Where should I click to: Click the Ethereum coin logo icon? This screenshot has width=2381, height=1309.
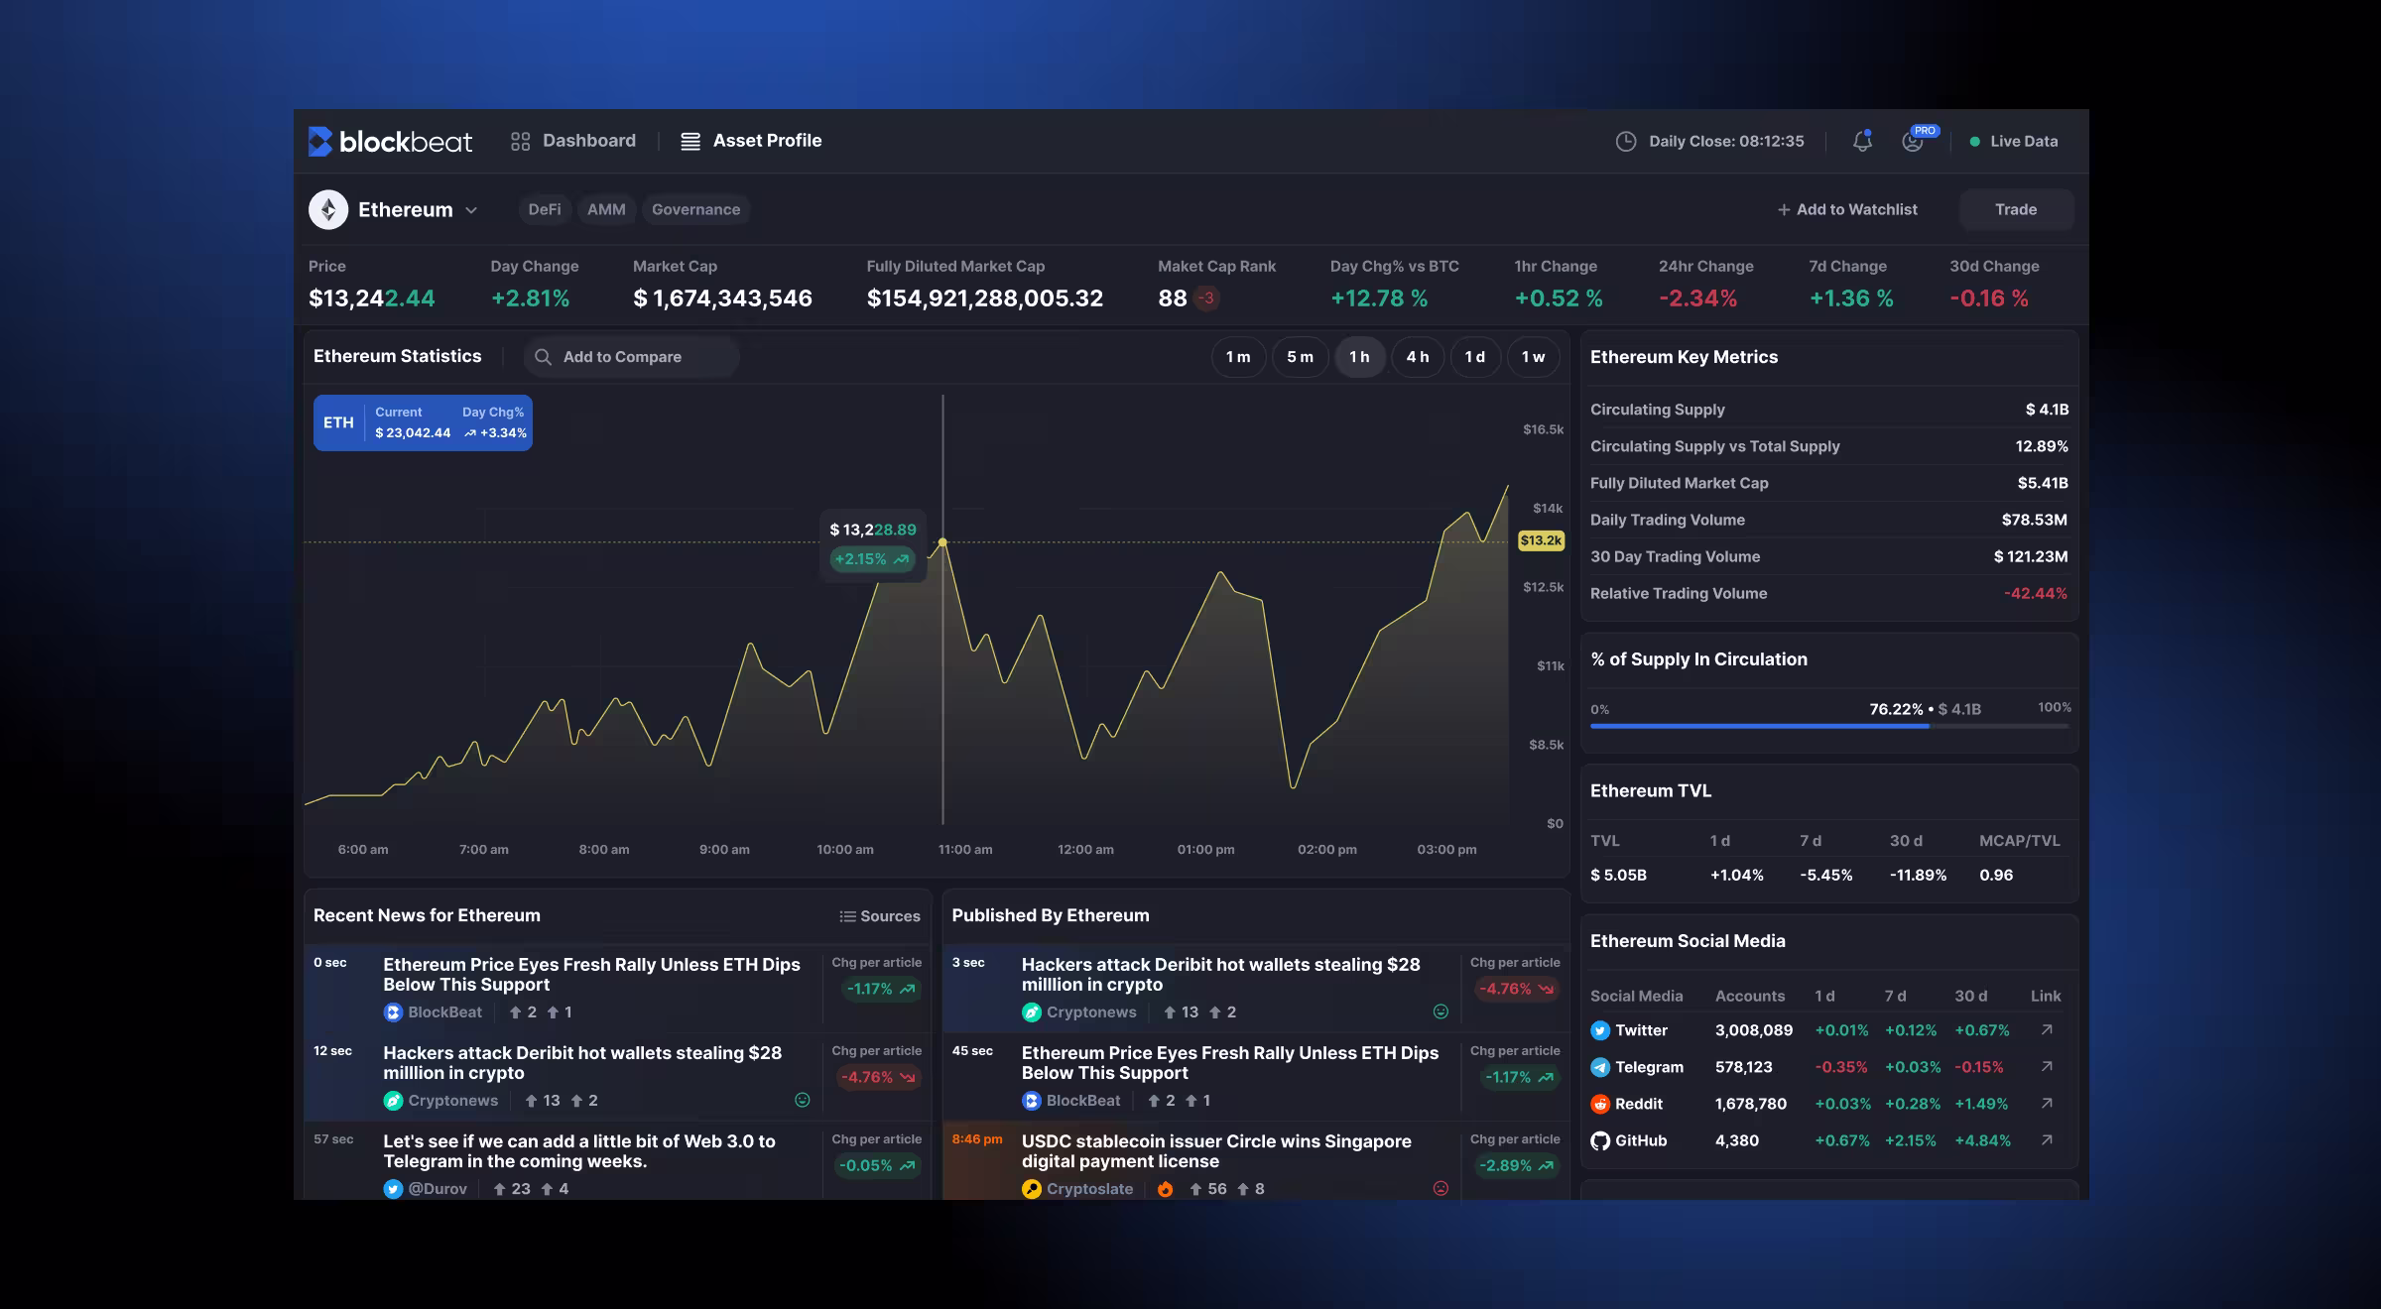tap(328, 209)
